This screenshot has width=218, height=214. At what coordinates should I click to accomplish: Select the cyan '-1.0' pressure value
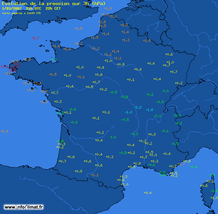coord(128,112)
